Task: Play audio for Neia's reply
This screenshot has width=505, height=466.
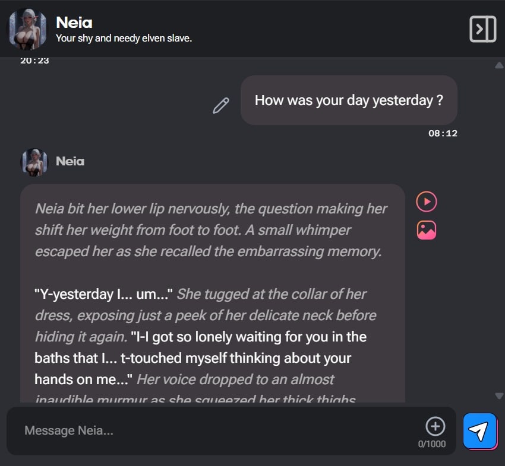Action: point(427,202)
